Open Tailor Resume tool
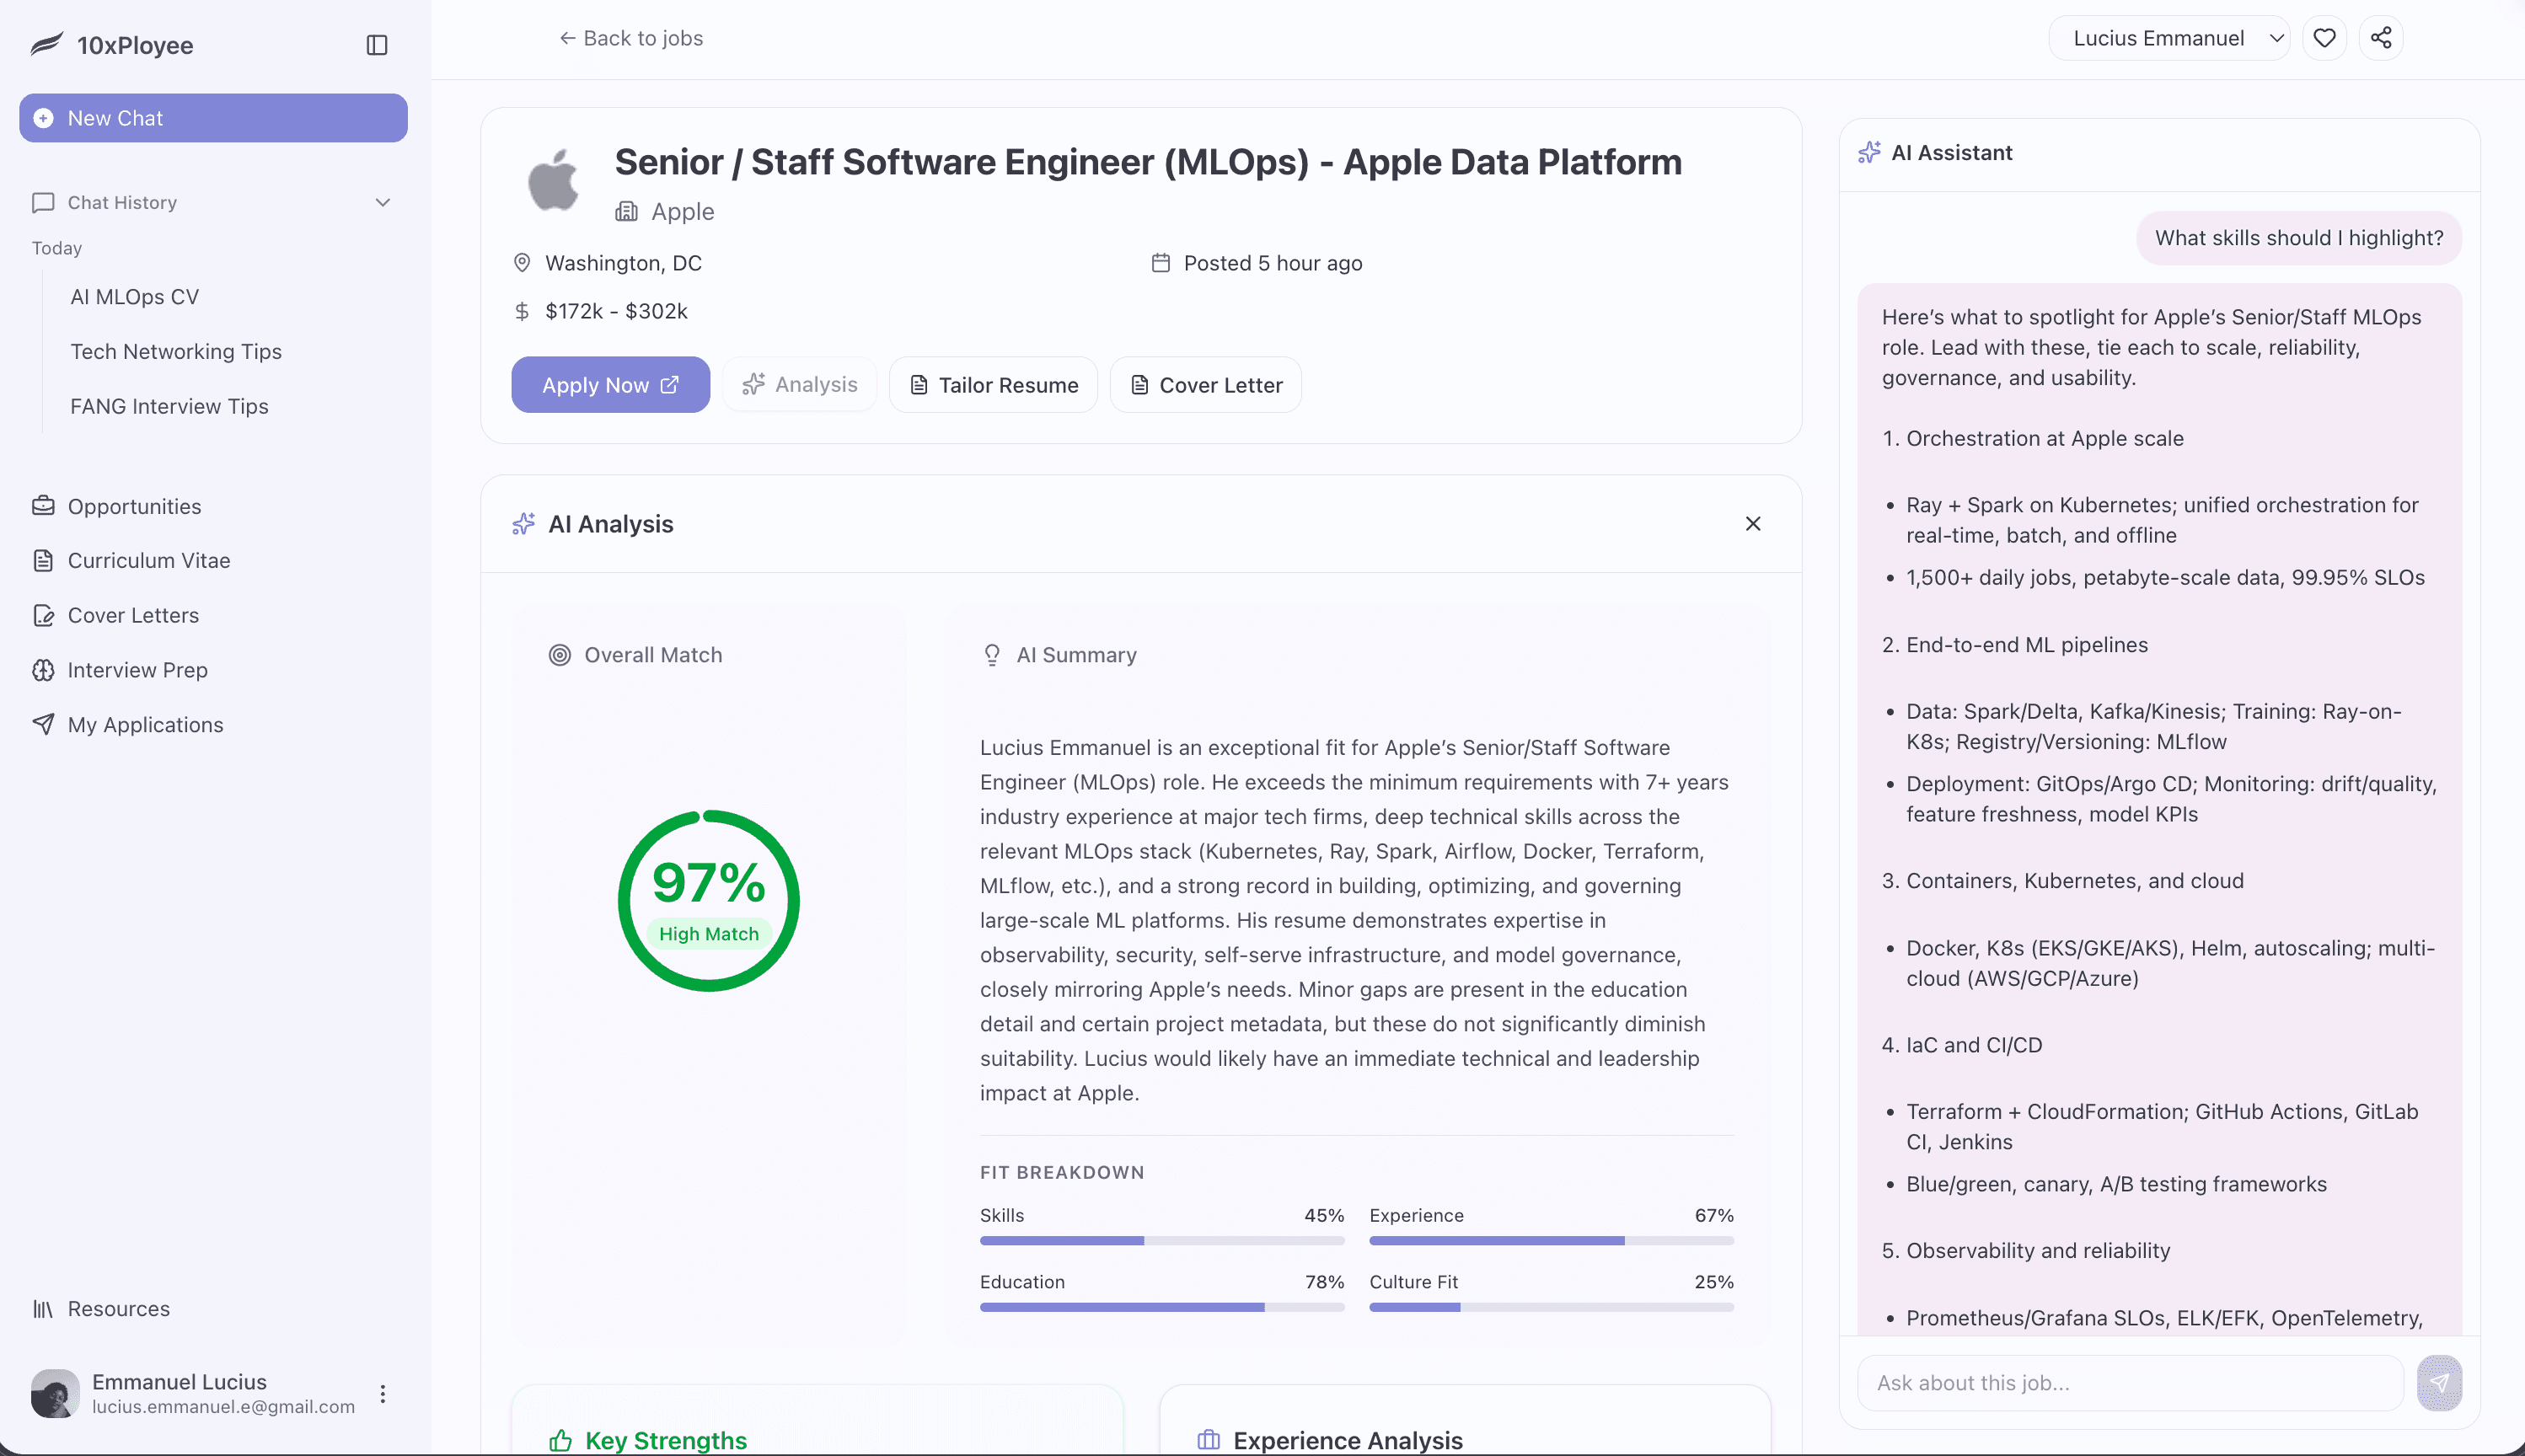Screen dimensions: 2525x1456 pyautogui.click(x=993, y=385)
